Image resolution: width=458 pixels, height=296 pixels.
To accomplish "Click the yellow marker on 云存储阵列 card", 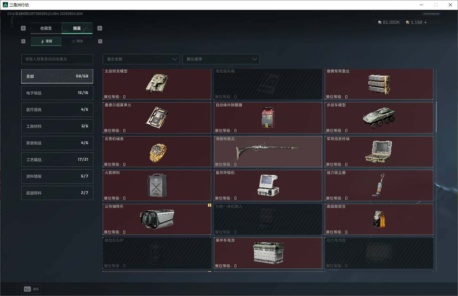I will pos(209,205).
